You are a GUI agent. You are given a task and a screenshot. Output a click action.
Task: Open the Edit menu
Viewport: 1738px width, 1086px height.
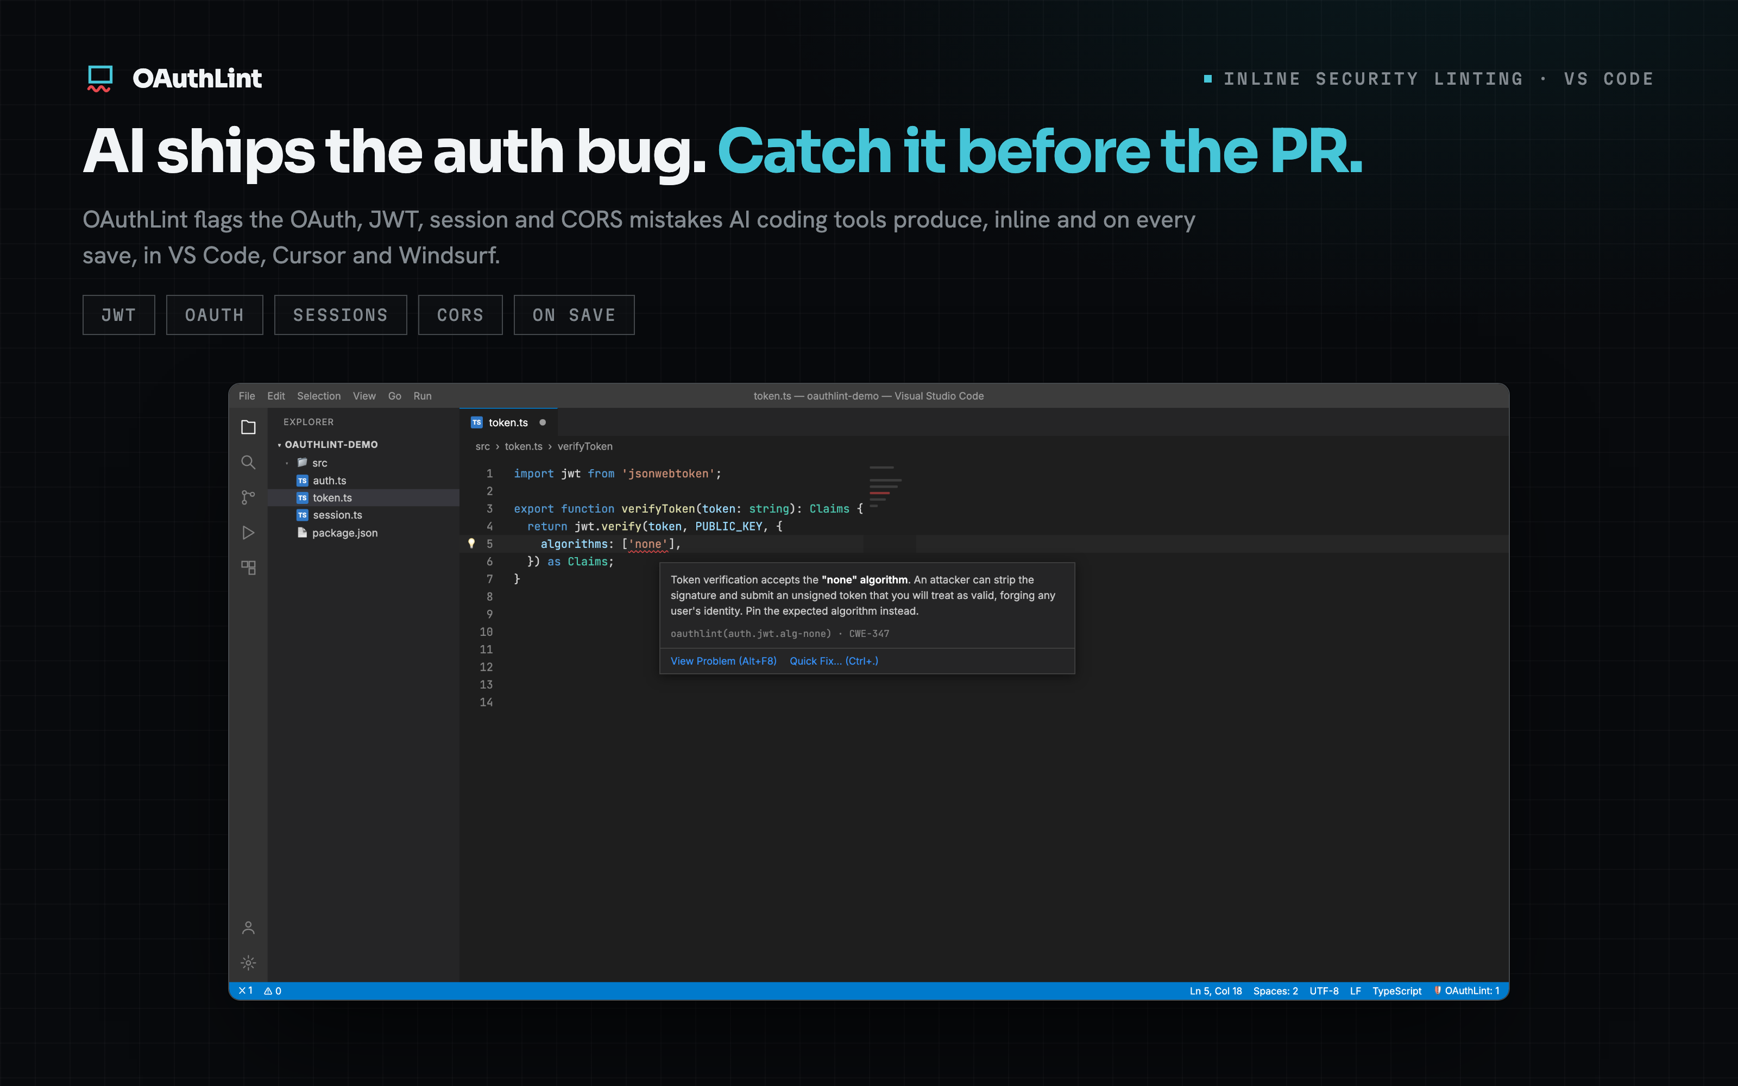click(276, 396)
